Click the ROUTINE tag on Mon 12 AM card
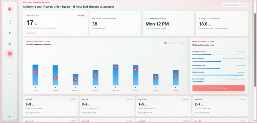257x123 pixels. 186,99
